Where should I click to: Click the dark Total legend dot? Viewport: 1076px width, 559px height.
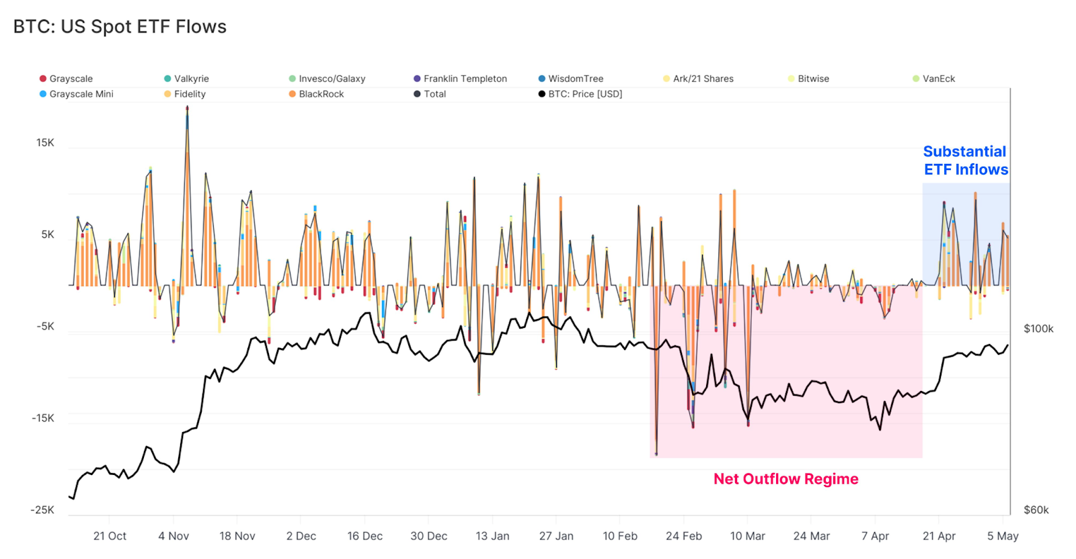coord(417,94)
